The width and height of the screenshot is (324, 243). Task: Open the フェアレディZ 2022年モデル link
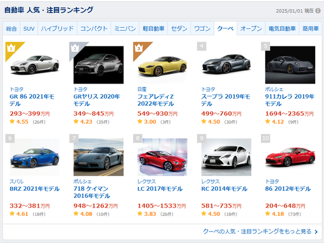(156, 100)
